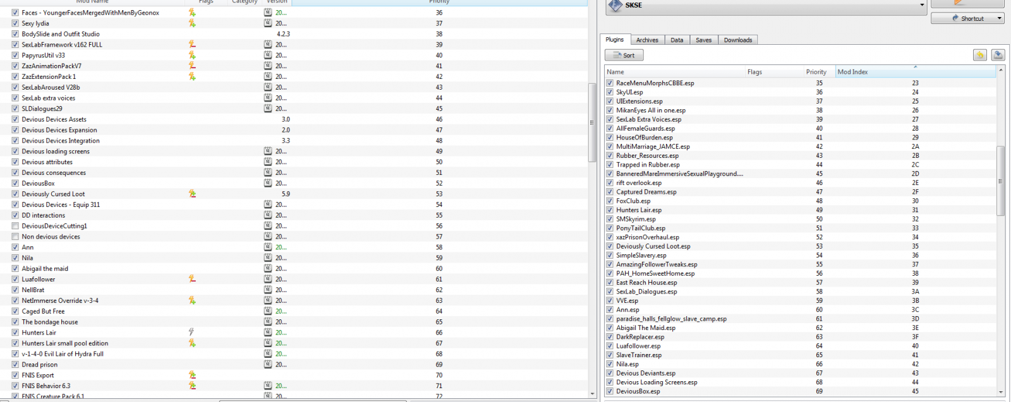Image resolution: width=1011 pixels, height=402 pixels.
Task: Click the restore backup yellow arrow icon
Action: [x=979, y=56]
